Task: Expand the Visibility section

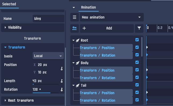Action: (x=33, y=27)
